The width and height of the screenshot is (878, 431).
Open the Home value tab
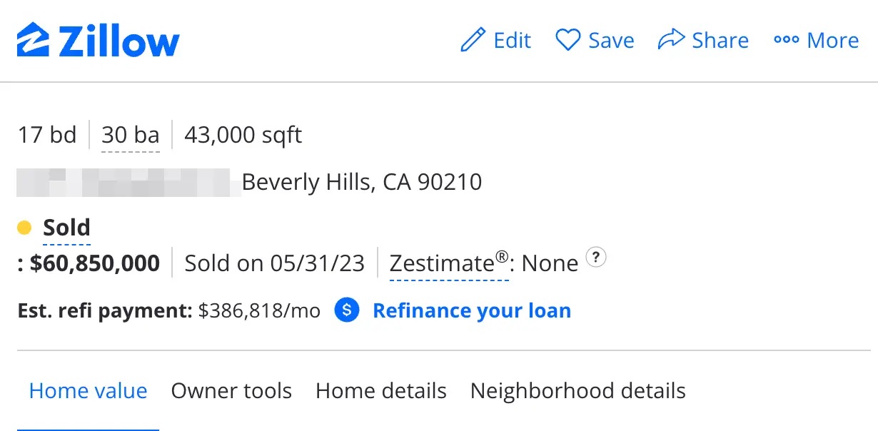(x=88, y=391)
